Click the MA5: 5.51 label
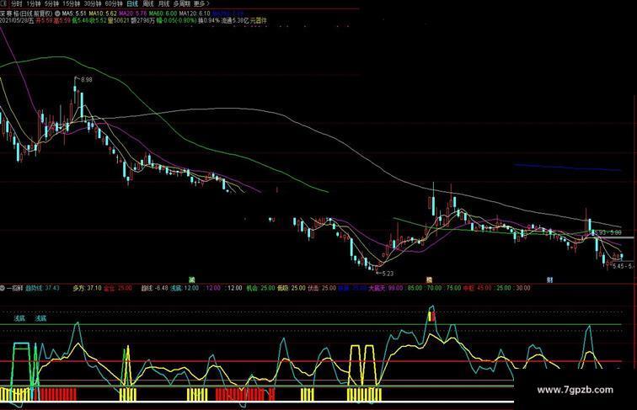637x410 pixels. click(x=74, y=13)
